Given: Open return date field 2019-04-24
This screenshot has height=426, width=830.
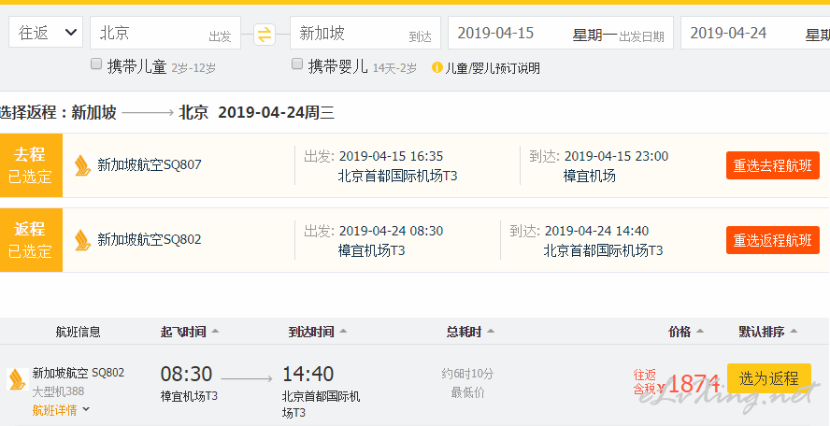Looking at the screenshot, I should tap(755, 33).
